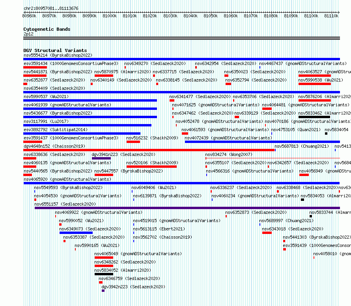Select nsv6352877 (Sedlazeck2020) label

(x=54, y=80)
